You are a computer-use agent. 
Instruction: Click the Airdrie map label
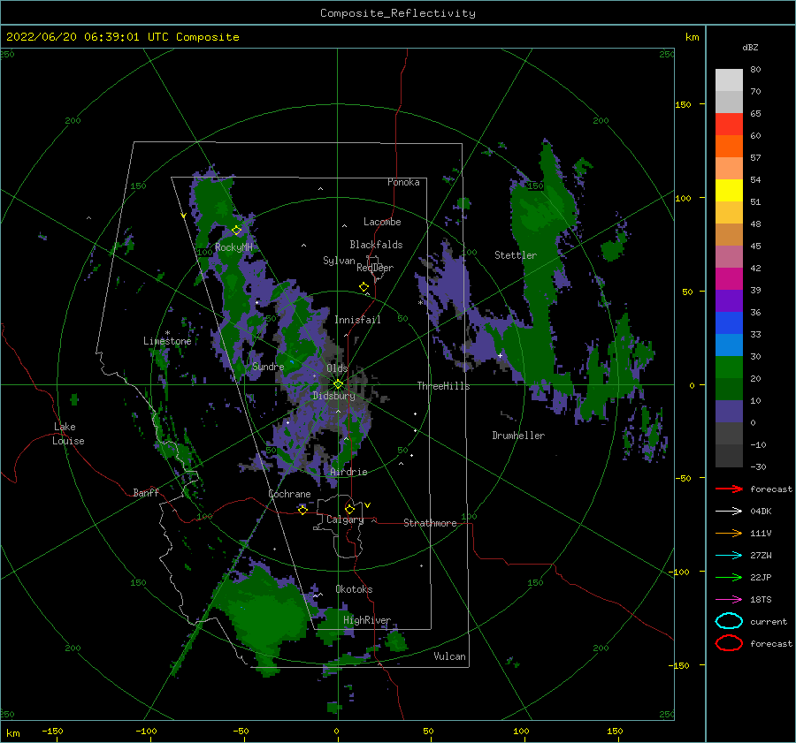(x=348, y=472)
